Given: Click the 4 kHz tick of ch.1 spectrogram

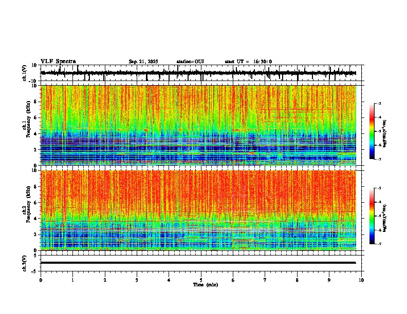Looking at the screenshot, I should tap(36, 134).
